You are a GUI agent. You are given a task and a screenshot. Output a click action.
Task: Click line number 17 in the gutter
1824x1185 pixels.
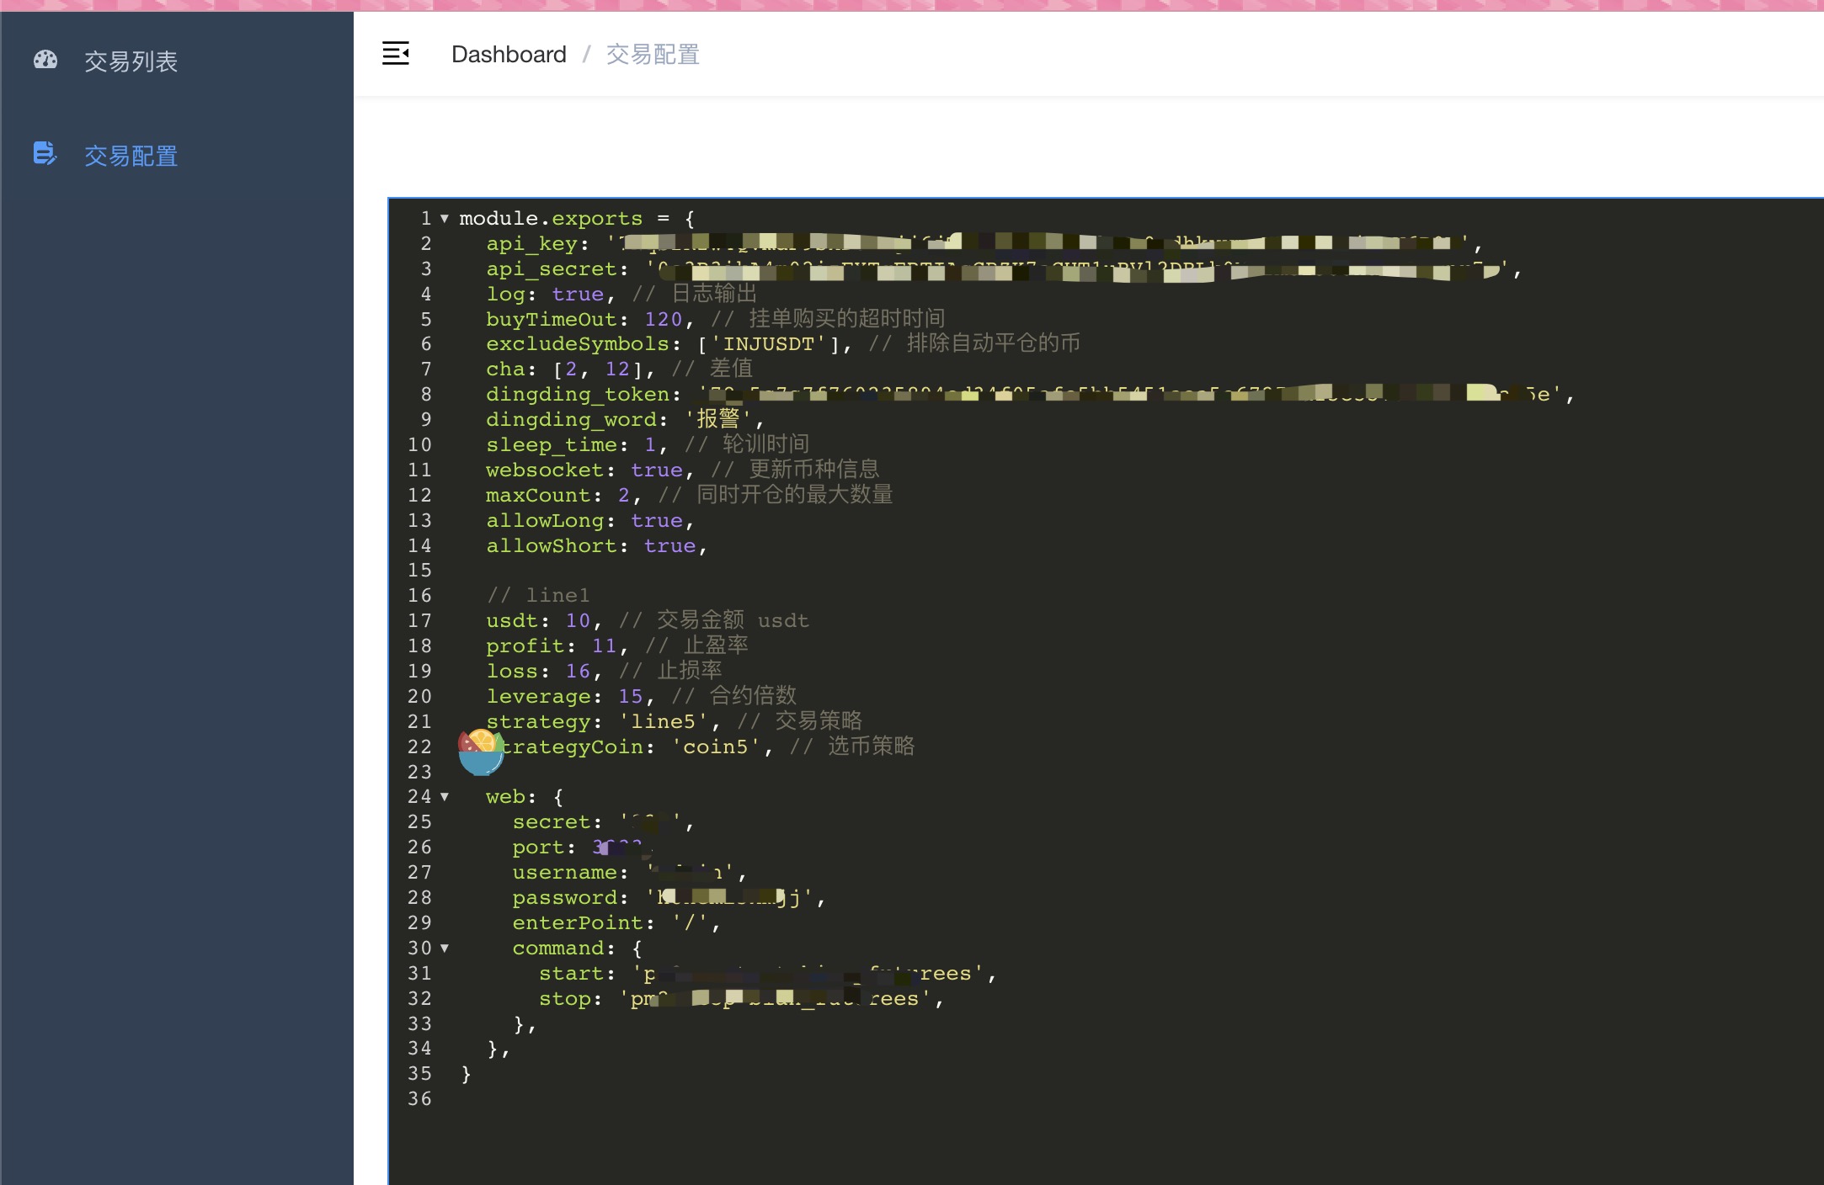click(419, 621)
